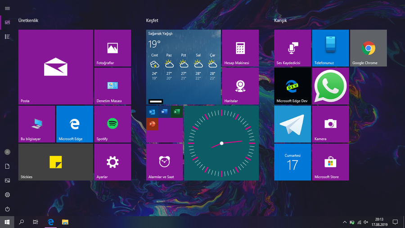Screen dimensions: 405x228
Task: Open the network tray icon
Action: pyautogui.click(x=359, y=222)
